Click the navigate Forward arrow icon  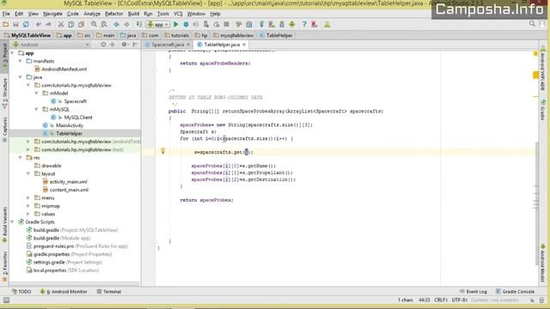(x=126, y=24)
